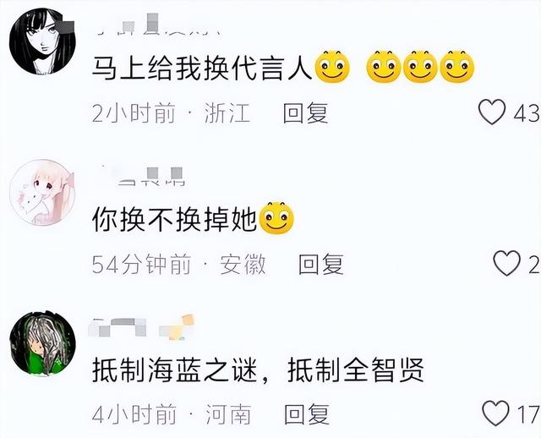The height and width of the screenshot is (438, 541).
Task: Click the like count 43
Action: (527, 113)
